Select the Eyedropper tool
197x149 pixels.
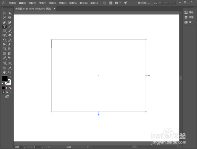[x=4, y=58]
